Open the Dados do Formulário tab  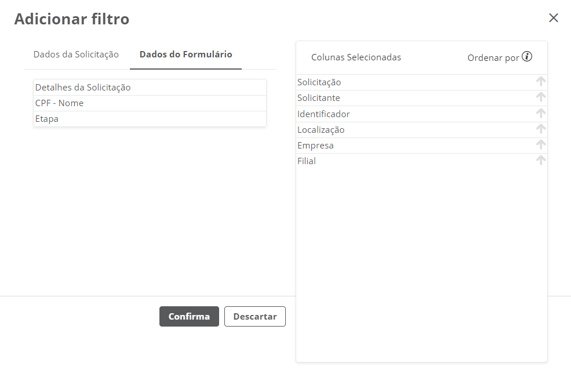(186, 55)
